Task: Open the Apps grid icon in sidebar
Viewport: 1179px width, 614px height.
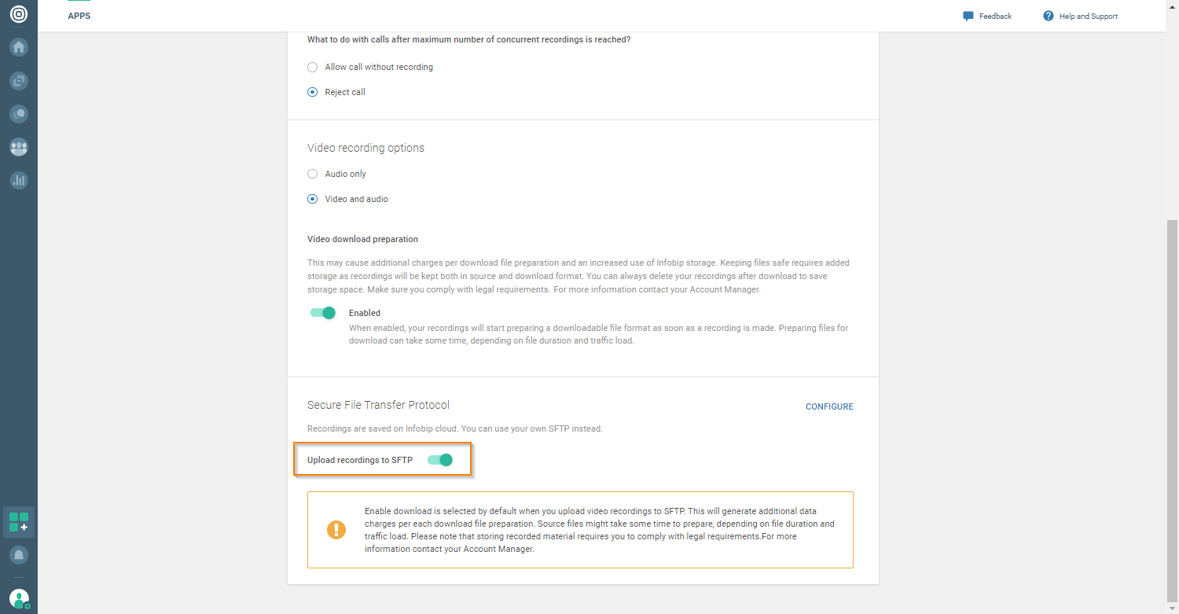Action: [x=19, y=522]
